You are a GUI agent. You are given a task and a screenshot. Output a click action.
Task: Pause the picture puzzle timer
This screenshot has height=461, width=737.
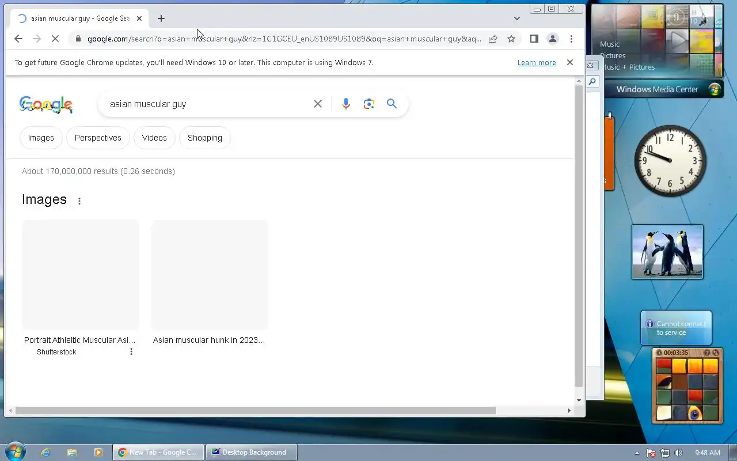click(660, 353)
